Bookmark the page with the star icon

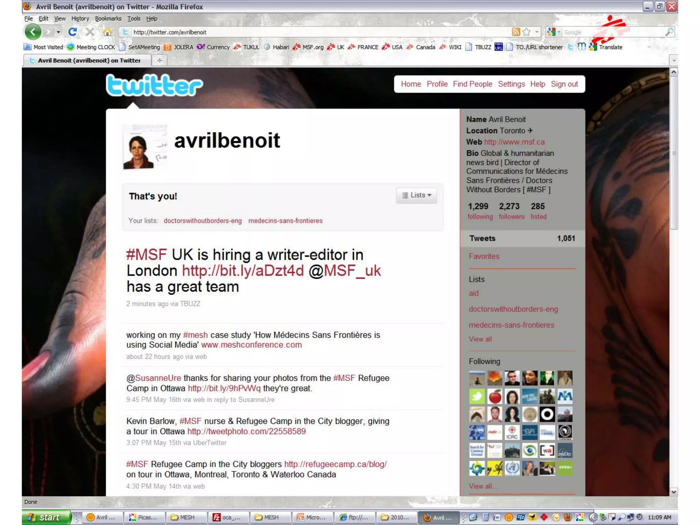[527, 32]
